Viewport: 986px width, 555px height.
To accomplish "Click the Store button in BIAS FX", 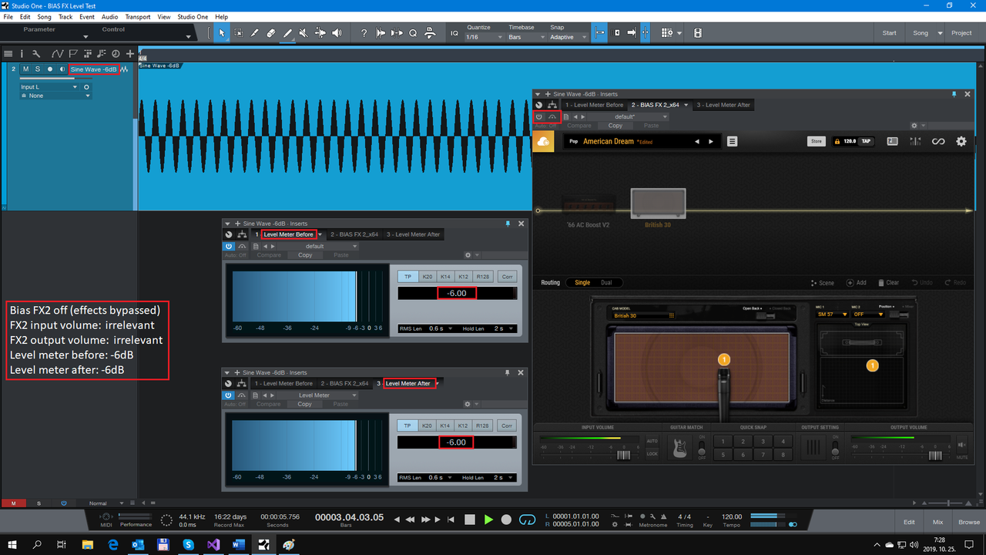I will click(816, 141).
